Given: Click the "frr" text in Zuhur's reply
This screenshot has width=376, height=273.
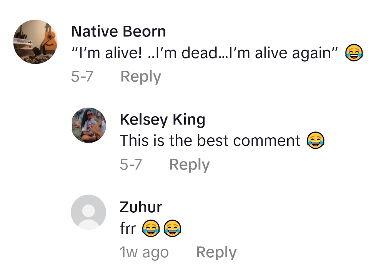Looking at the screenshot, I should (128, 229).
